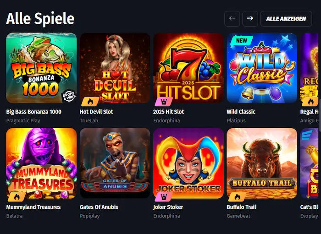This screenshot has height=234, width=321.
Task: Click the previous games left arrow
Action: (x=232, y=19)
